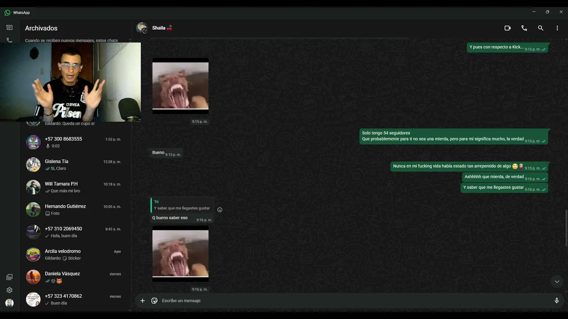Click the avatar of Arcila velodromo
Image resolution: width=568 pixels, height=319 pixels.
point(33,255)
